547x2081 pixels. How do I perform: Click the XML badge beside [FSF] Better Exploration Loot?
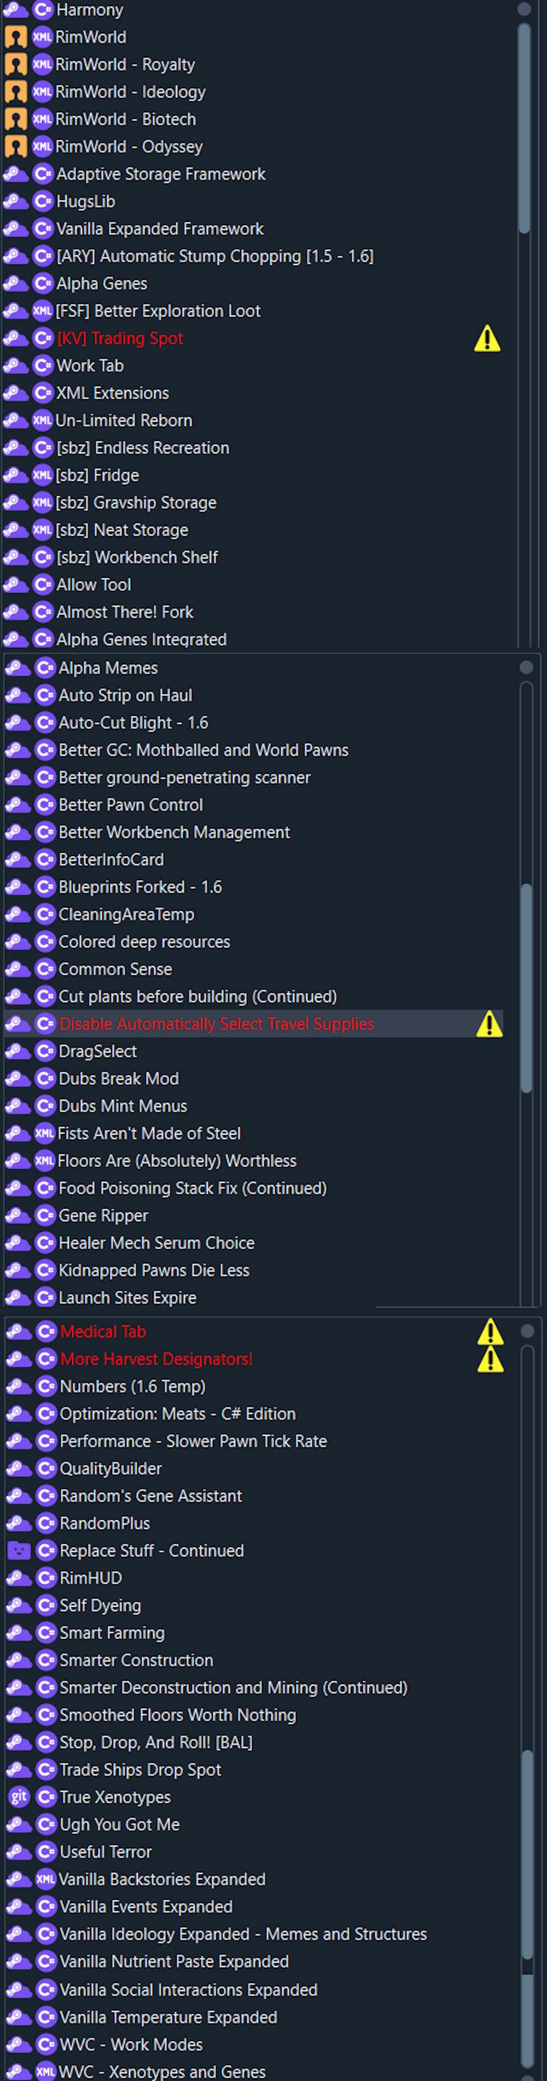click(x=42, y=311)
